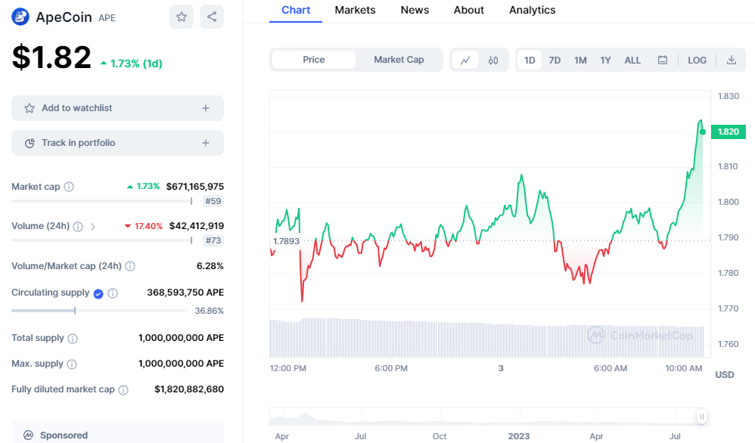Set chart range to ALL

click(x=632, y=60)
